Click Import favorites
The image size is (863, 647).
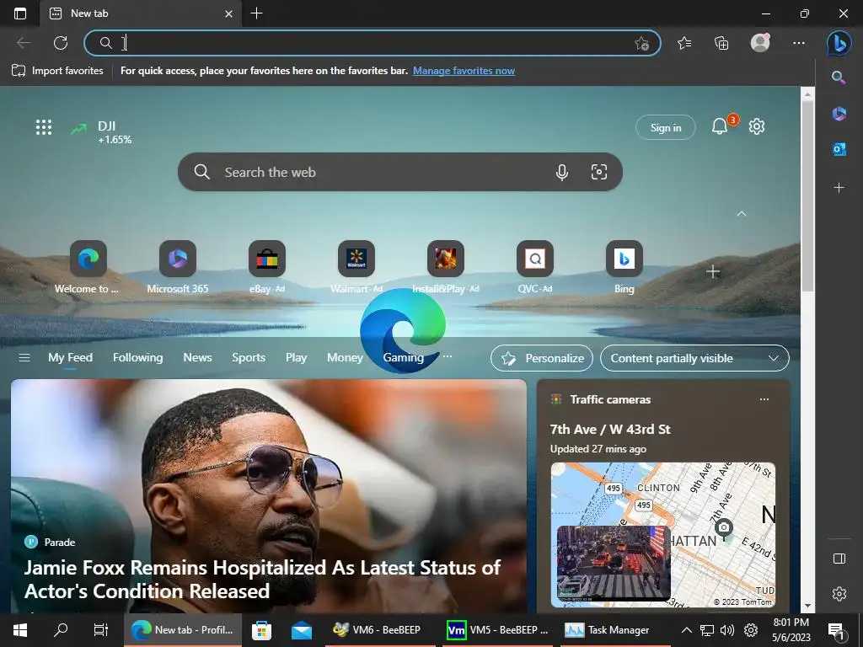(57, 71)
